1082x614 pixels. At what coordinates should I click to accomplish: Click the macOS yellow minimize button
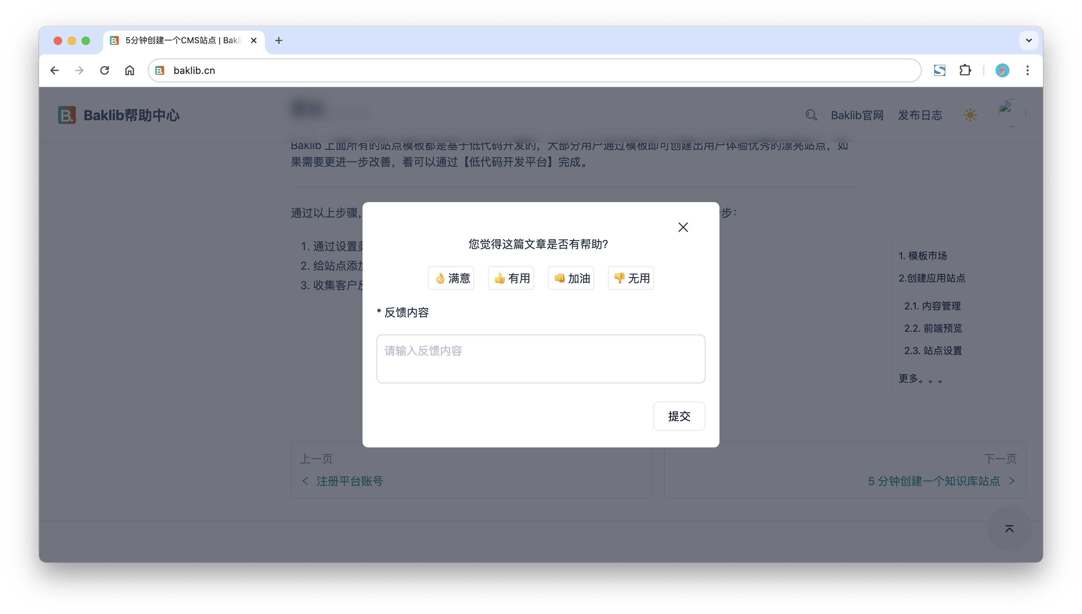coord(72,40)
